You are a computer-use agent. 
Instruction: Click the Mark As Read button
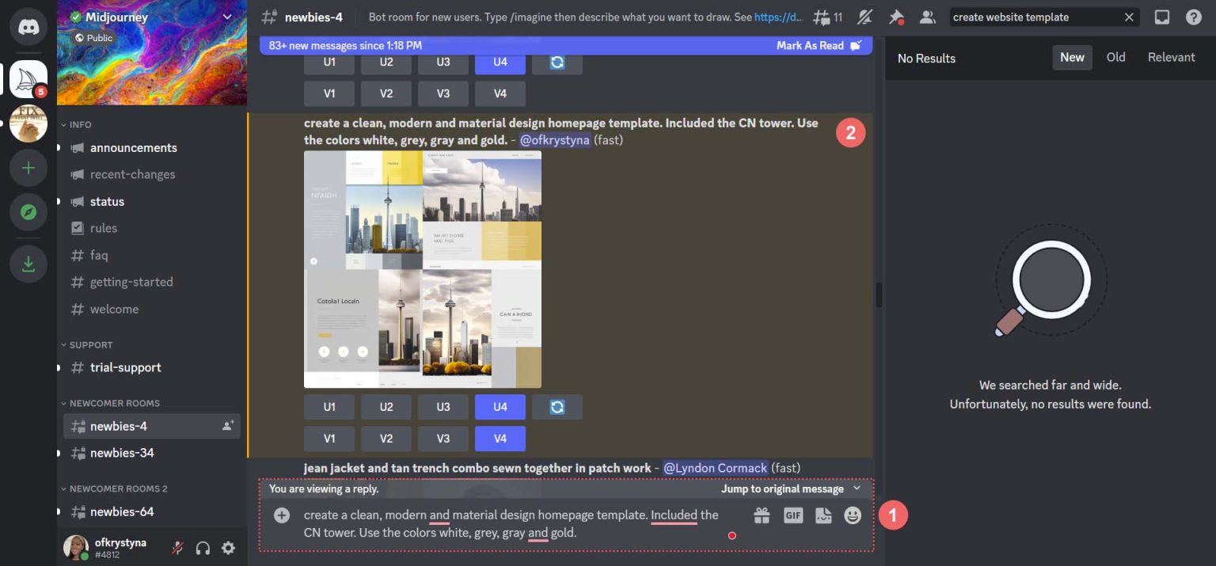tap(810, 45)
